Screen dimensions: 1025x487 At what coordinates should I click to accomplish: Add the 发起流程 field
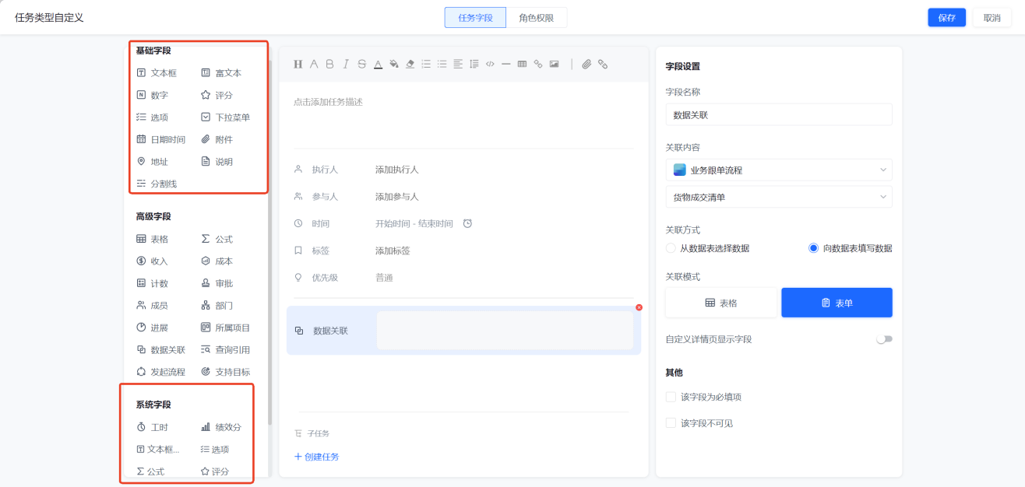pyautogui.click(x=160, y=372)
